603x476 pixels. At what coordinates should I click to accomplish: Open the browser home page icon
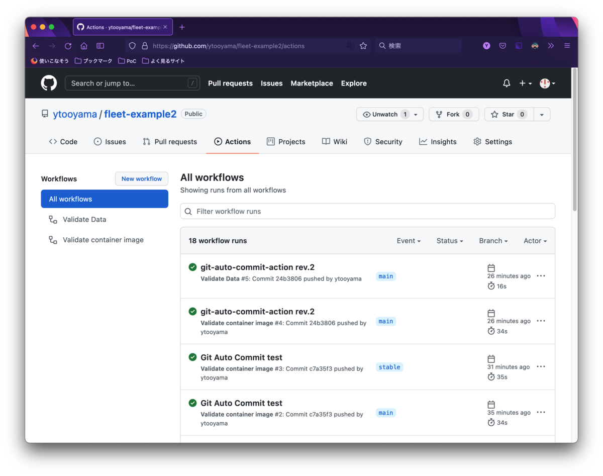pos(84,46)
